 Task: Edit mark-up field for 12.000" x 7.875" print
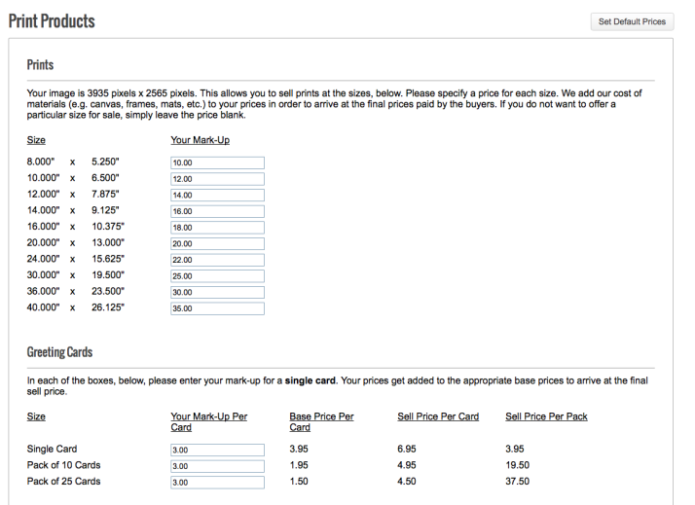(217, 195)
